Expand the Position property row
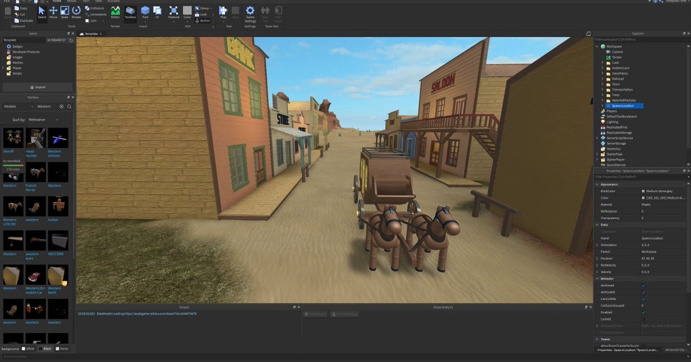 (597, 259)
